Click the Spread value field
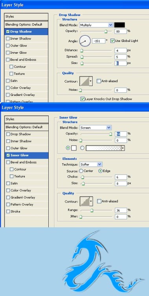This screenshot has width=149, height=296. click(120, 57)
